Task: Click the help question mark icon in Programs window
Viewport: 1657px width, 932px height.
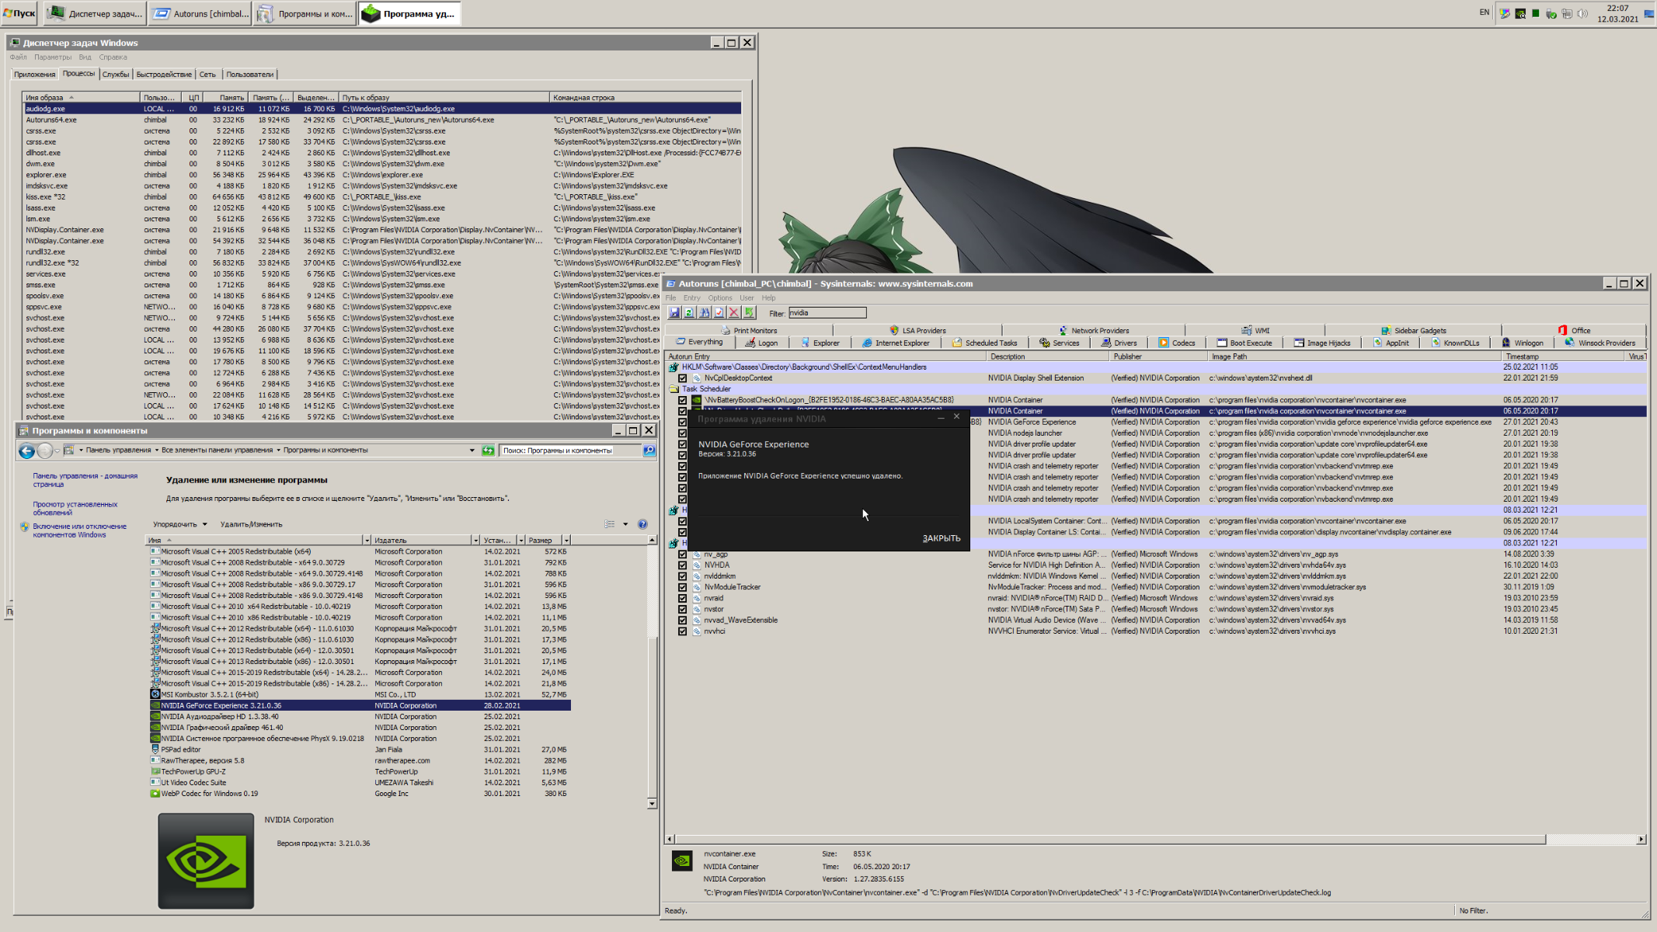Action: click(642, 524)
